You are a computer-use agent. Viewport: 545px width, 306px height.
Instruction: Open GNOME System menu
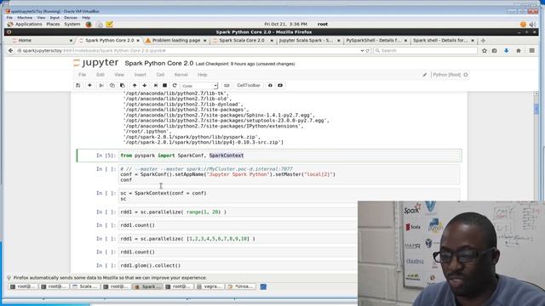[x=72, y=25]
